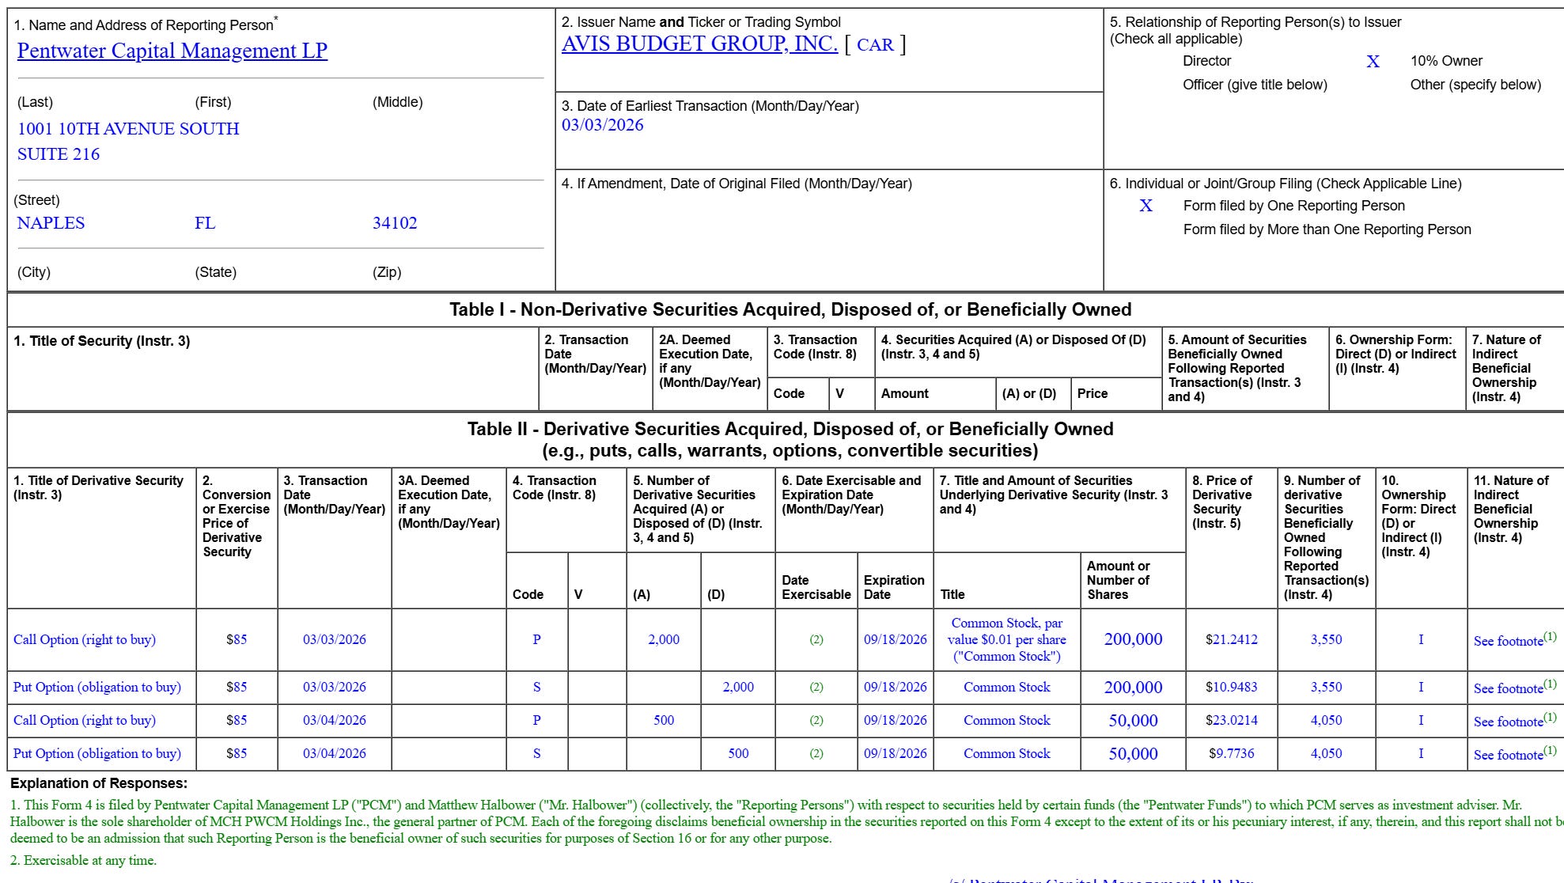Open AVIS BUDGET GROUP, INC. issuer link
Screen dimensions: 1564x883
(699, 44)
